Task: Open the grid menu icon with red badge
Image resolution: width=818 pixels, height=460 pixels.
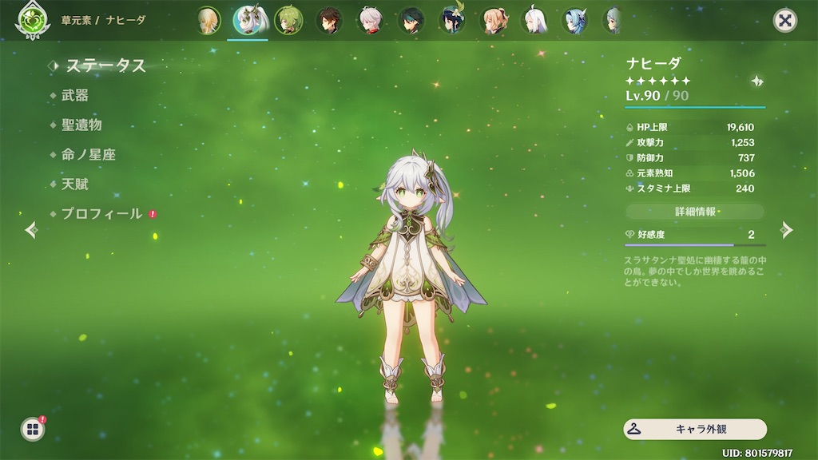Action: [x=33, y=429]
